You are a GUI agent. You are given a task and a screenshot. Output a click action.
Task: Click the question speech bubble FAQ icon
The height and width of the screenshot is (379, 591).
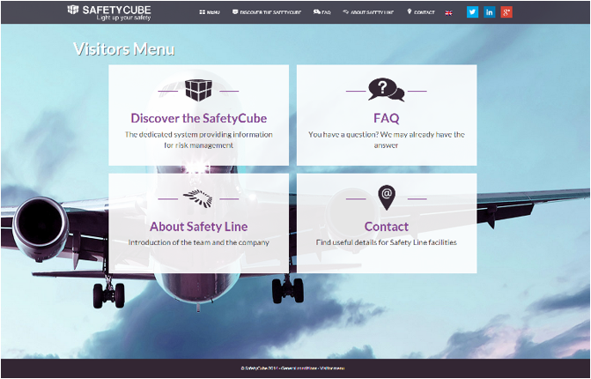coord(386,90)
